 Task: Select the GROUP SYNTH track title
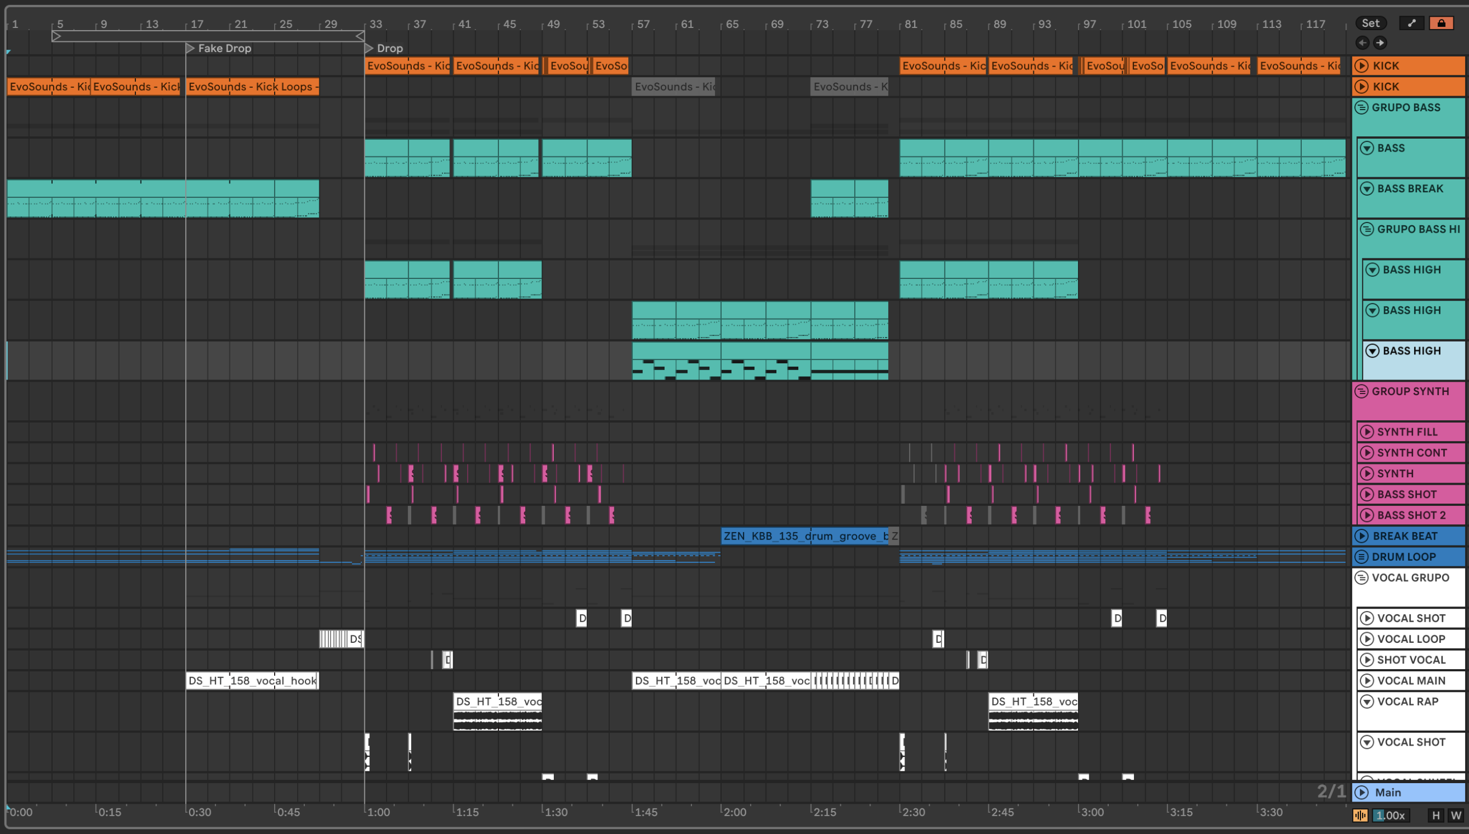[x=1410, y=391]
